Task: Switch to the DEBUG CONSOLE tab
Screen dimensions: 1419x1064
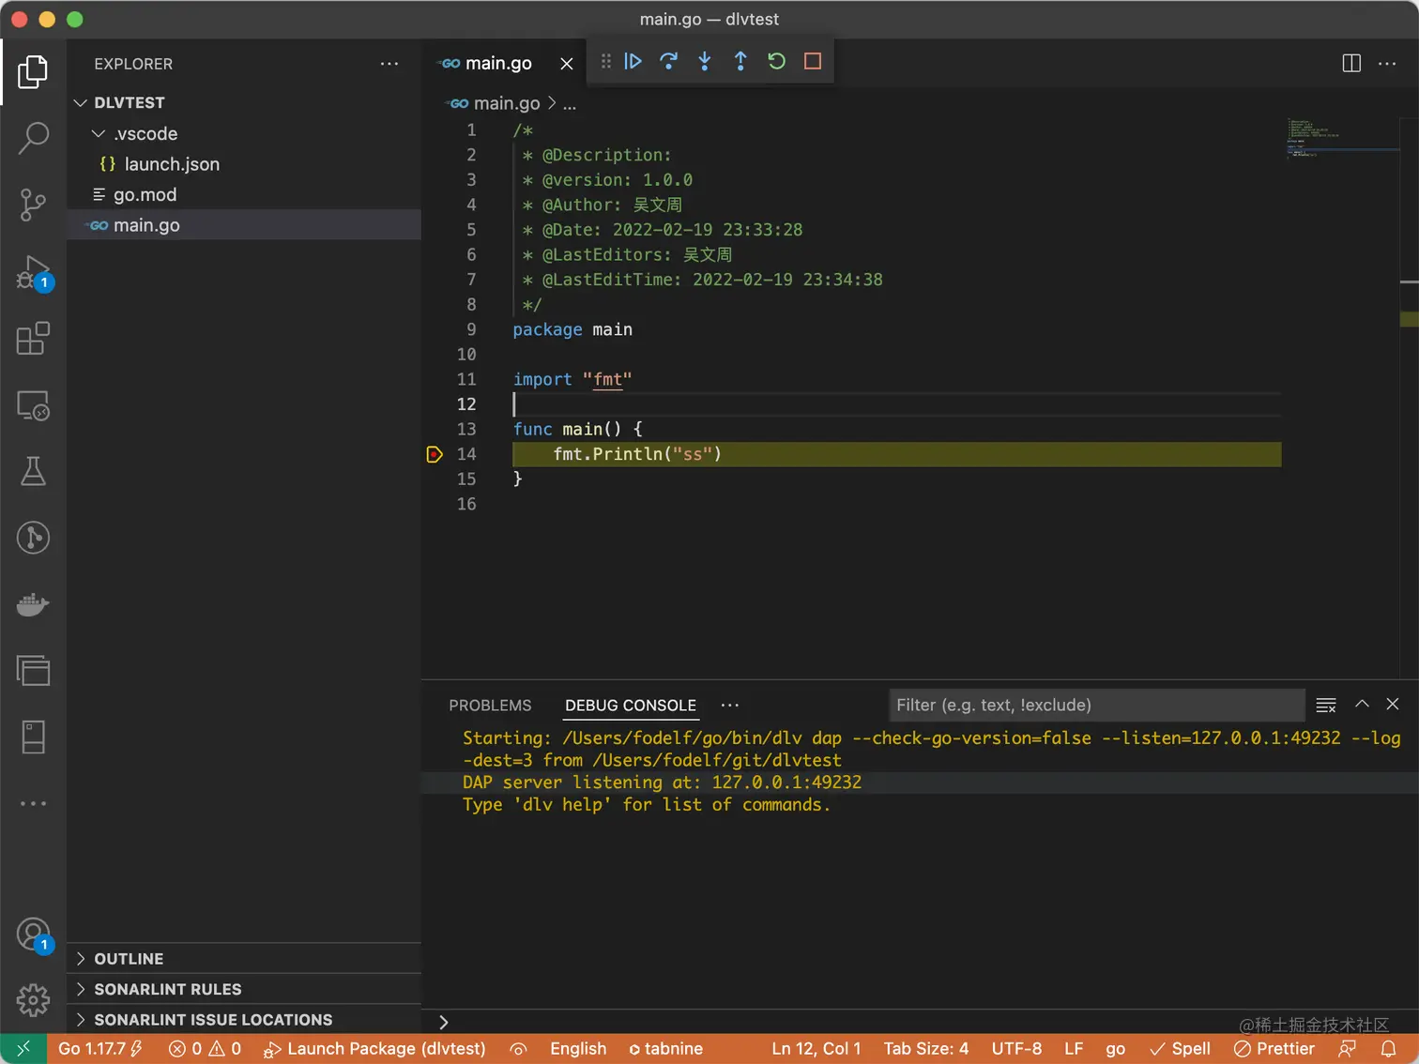Action: 631,705
